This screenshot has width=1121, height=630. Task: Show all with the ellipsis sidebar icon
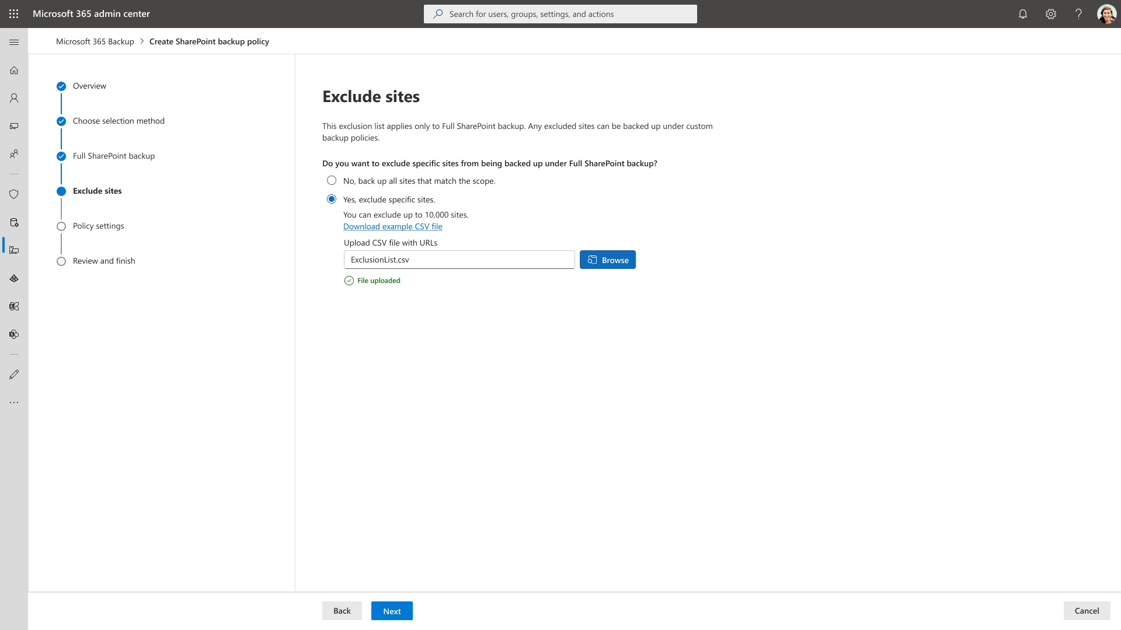[14, 402]
